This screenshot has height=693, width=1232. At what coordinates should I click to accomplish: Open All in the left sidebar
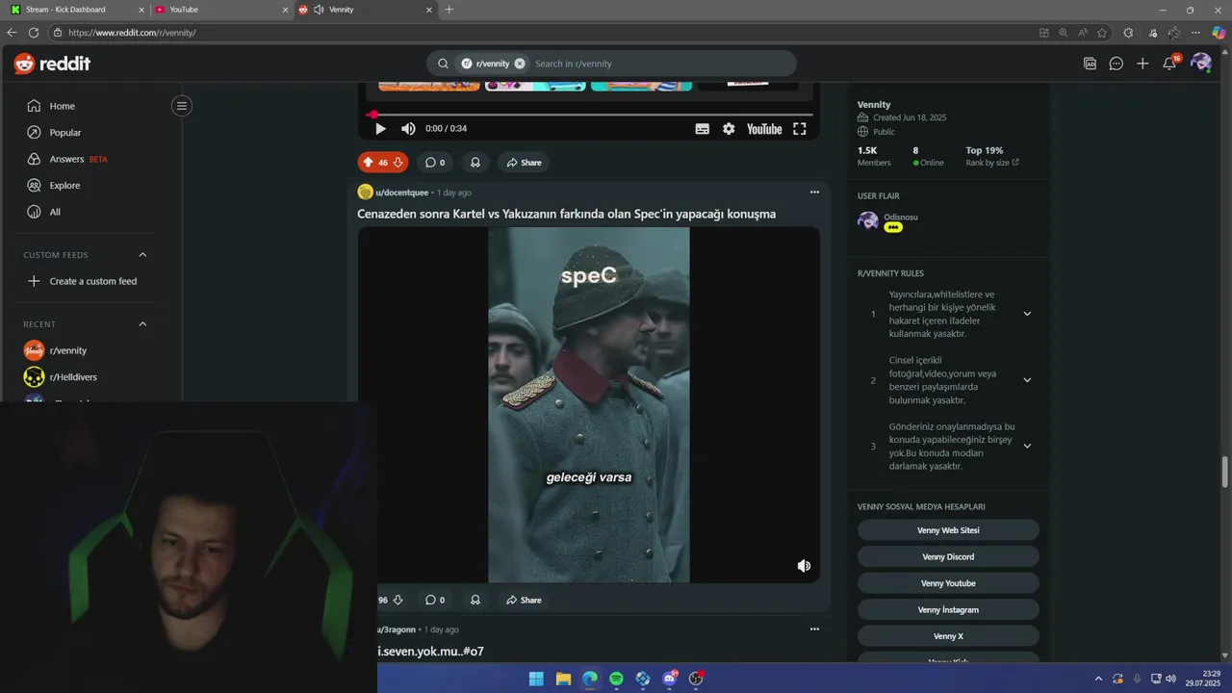coord(55,212)
